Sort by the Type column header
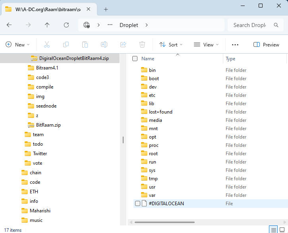This screenshot has height=233, width=288. [230, 59]
